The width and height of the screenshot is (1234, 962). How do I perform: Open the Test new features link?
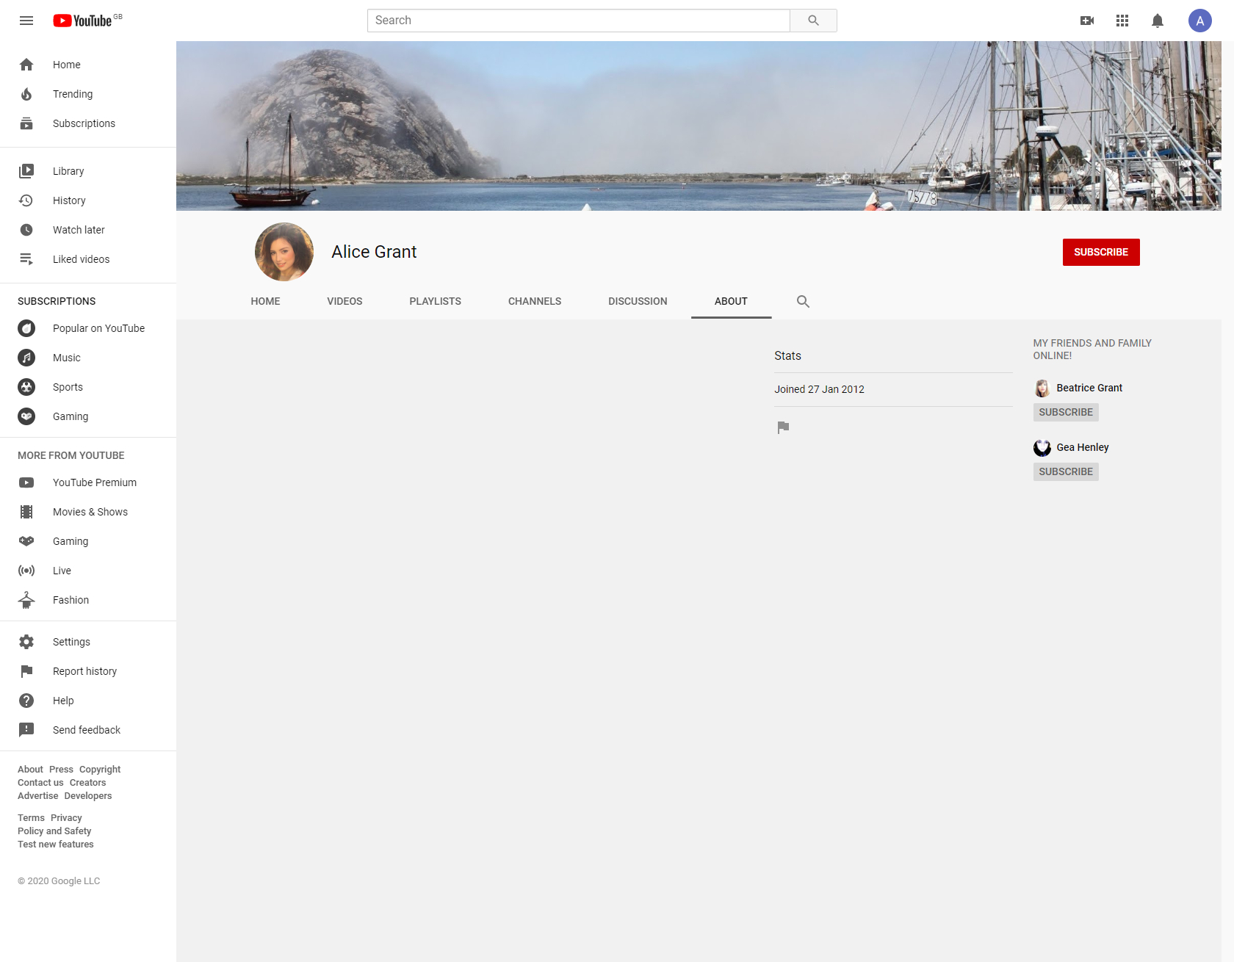coord(56,845)
